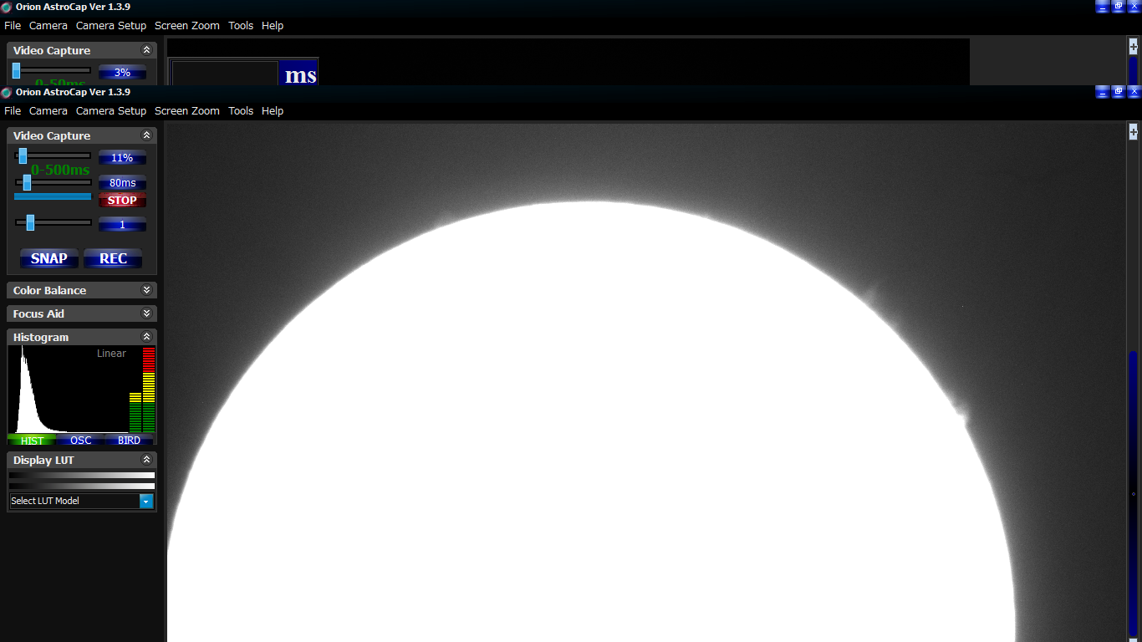Restore the front AstroCap window size

(1118, 92)
